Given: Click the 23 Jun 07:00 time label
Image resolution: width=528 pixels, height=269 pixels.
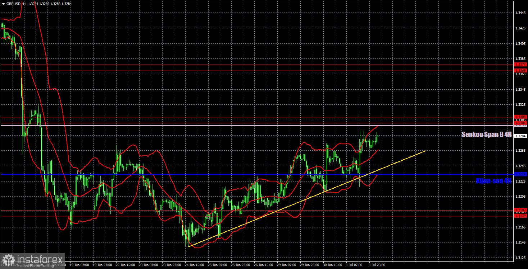Looking at the screenshot, I should pyautogui.click(x=148, y=265).
